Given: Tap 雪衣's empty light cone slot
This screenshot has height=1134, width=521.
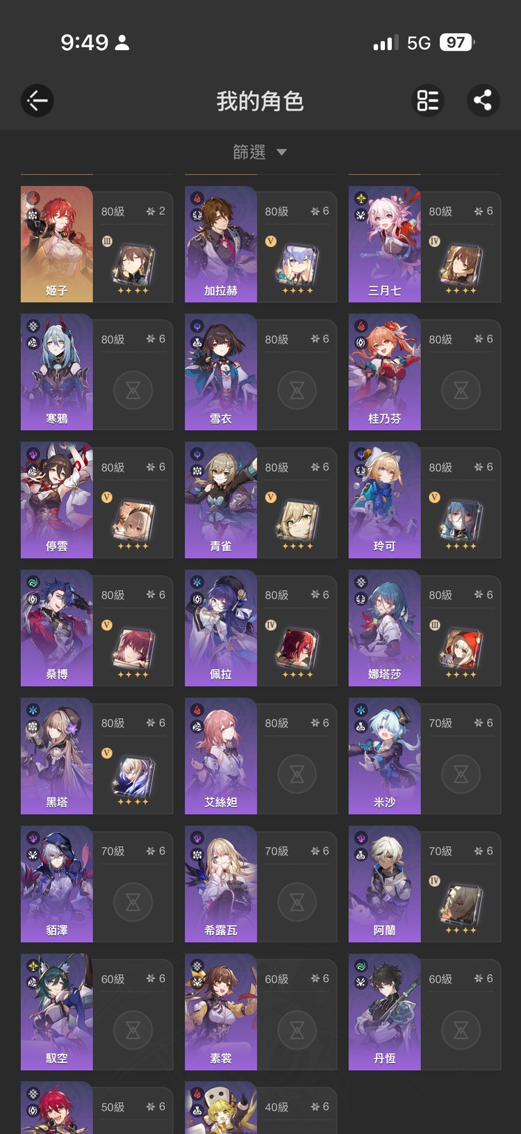Looking at the screenshot, I should click(x=297, y=390).
